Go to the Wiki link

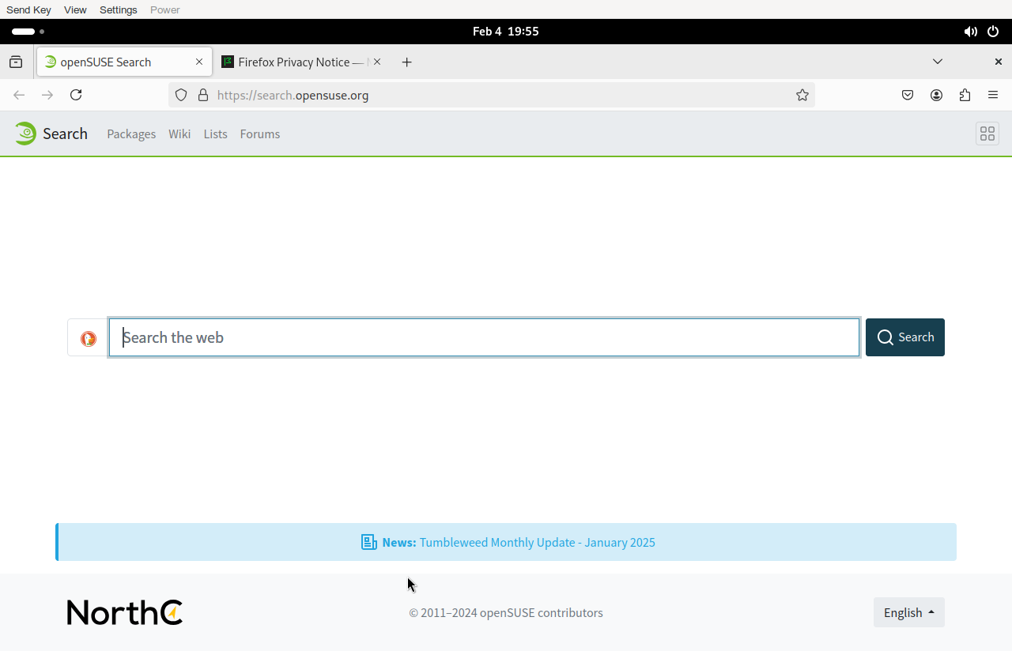pyautogui.click(x=179, y=134)
